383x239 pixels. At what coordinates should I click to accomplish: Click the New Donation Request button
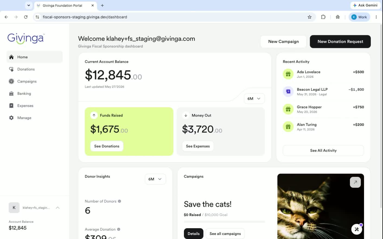click(340, 42)
